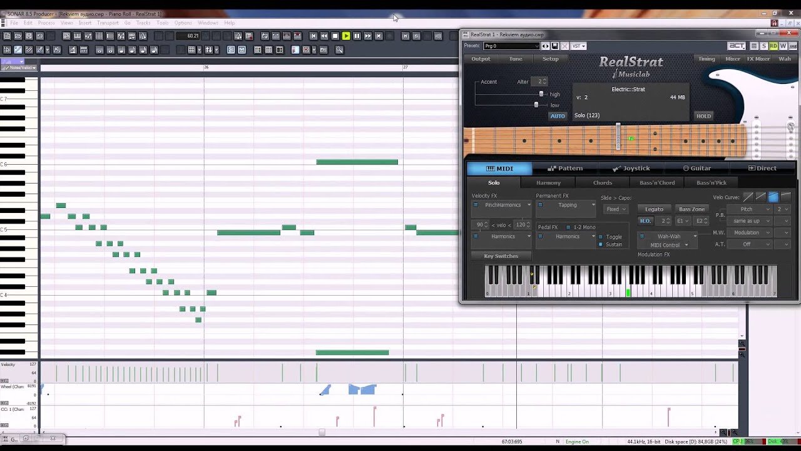Viewport: 801px width, 451px height.
Task: Open the Timing panel tab
Action: [x=707, y=59]
